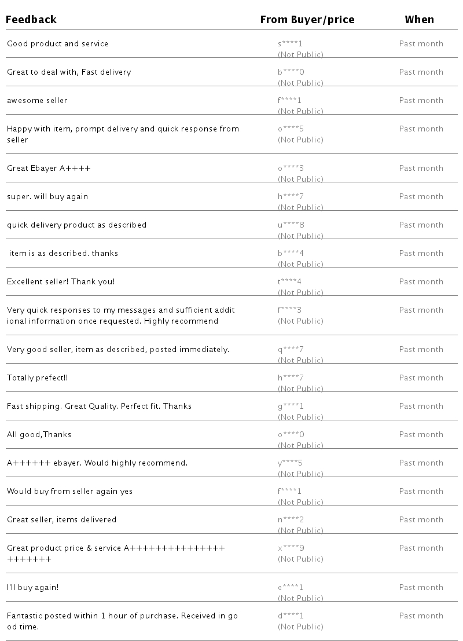Open buyer u****8 profile

[291, 225]
